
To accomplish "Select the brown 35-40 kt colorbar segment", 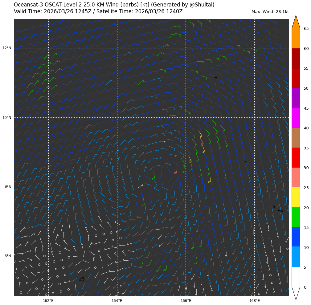I will [x=296, y=138].
